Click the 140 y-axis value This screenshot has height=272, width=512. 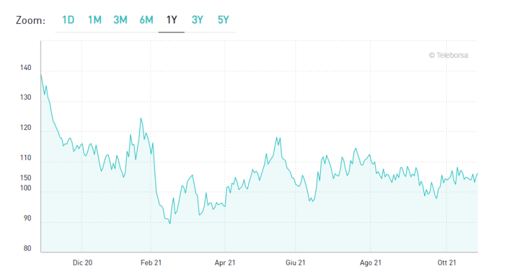(26, 68)
